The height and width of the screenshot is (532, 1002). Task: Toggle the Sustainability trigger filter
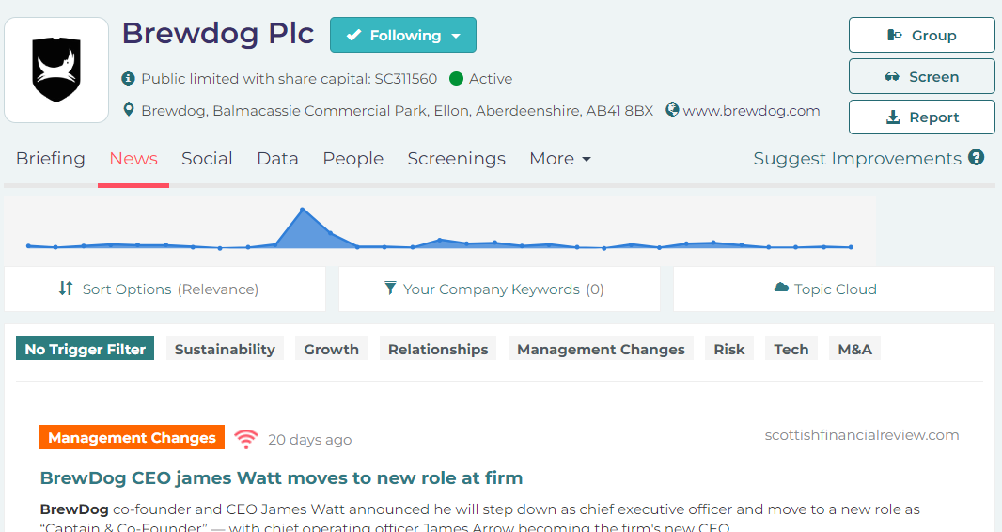tap(225, 349)
